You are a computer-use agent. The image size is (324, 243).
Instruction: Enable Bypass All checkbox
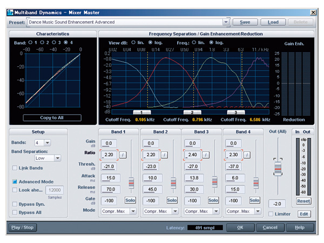(x=15, y=212)
